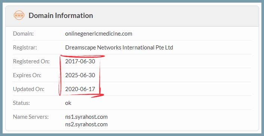Select the 2020-06-17 updated date
Viewport: 264px width, 136px height.
80,89
